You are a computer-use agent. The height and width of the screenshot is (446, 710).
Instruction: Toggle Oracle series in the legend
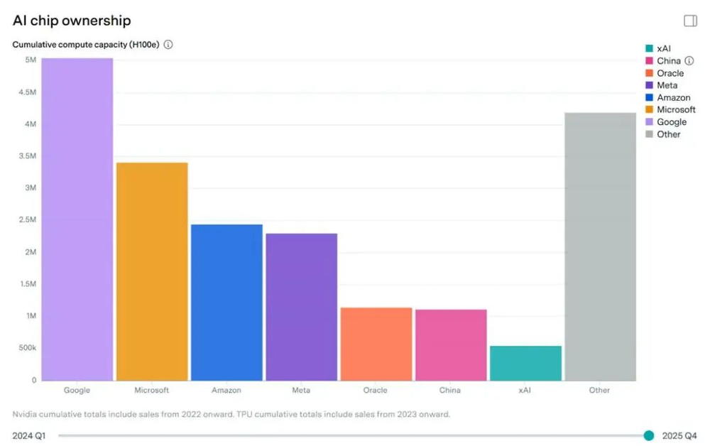[x=670, y=73]
